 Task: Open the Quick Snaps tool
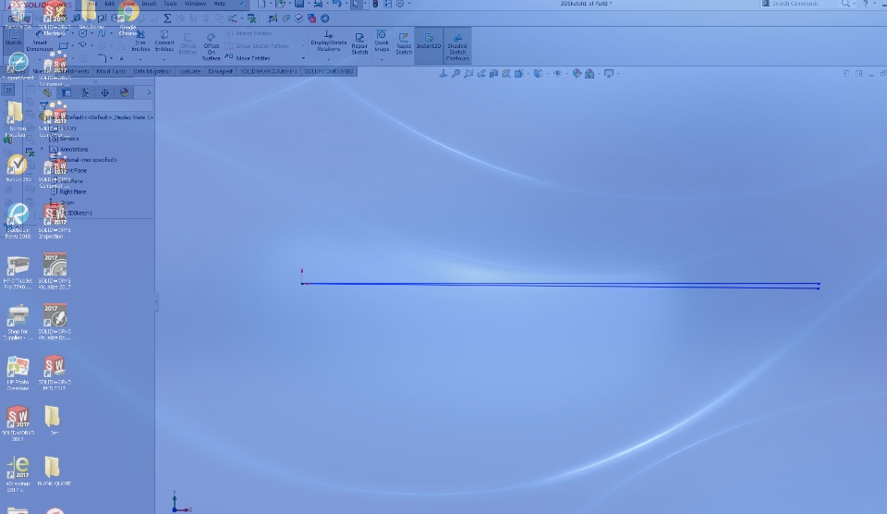(382, 39)
